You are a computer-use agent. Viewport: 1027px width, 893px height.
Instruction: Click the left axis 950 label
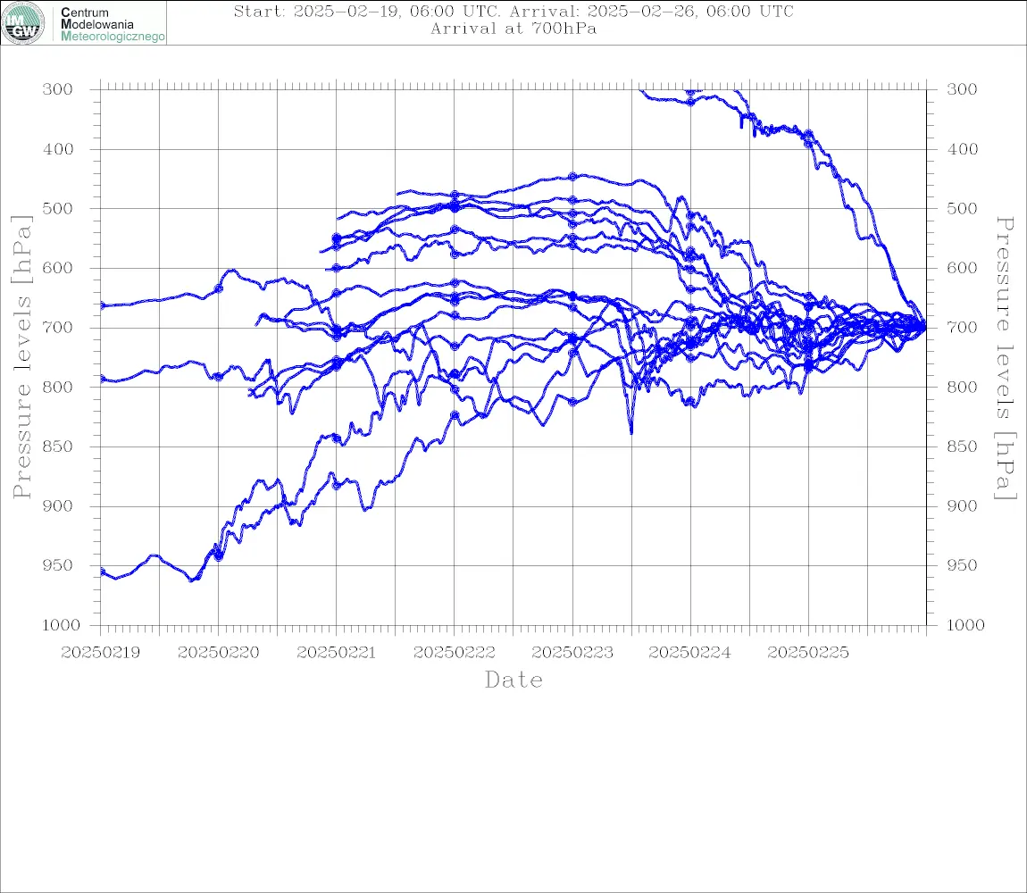tap(58, 564)
